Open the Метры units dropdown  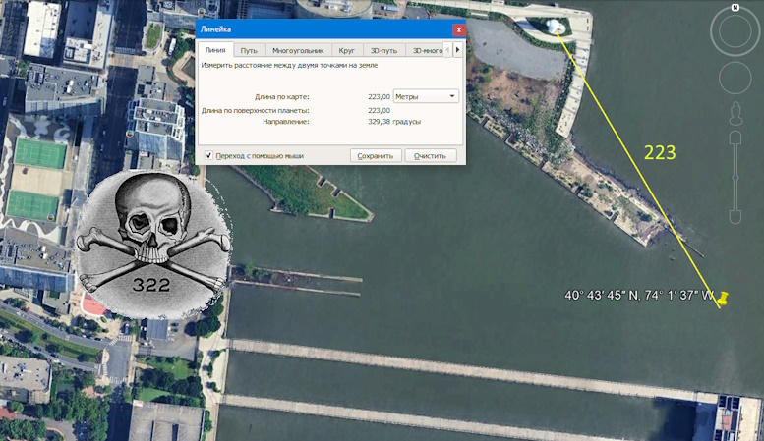click(x=426, y=96)
